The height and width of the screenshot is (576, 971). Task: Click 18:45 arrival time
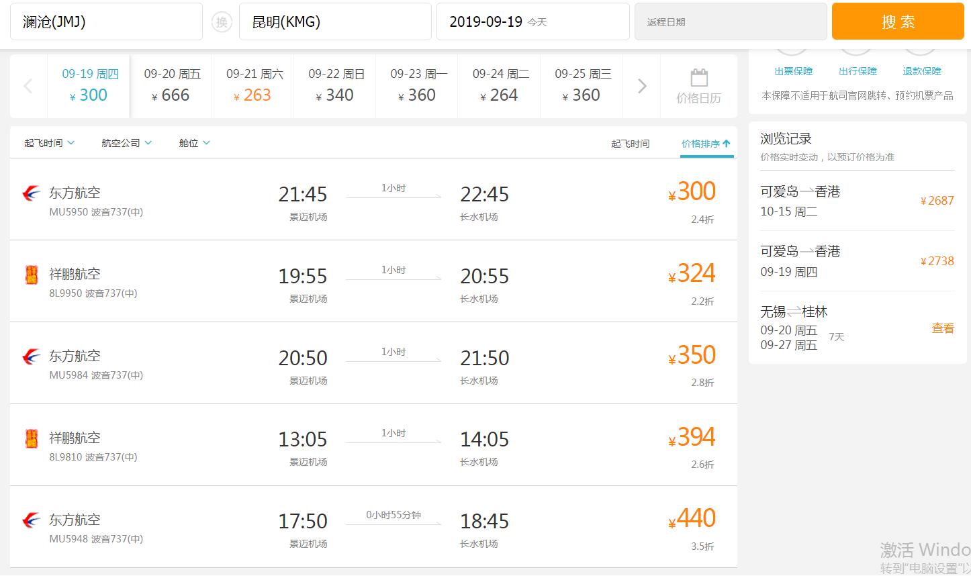point(485,522)
